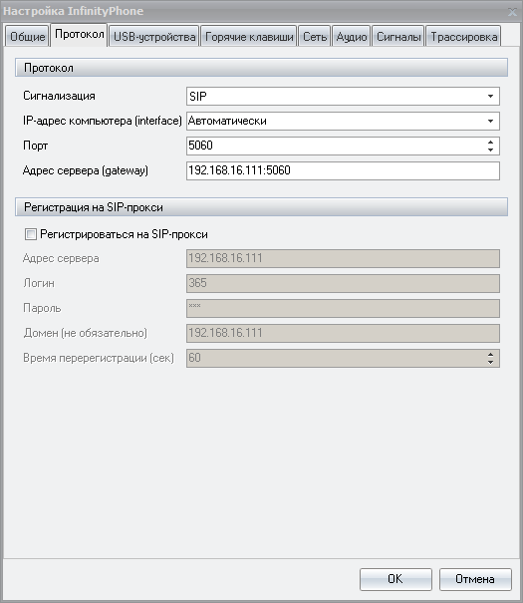Click the IP-адрес компьютера (interface) label
Viewport: 523px width, 603px height.
(x=103, y=121)
